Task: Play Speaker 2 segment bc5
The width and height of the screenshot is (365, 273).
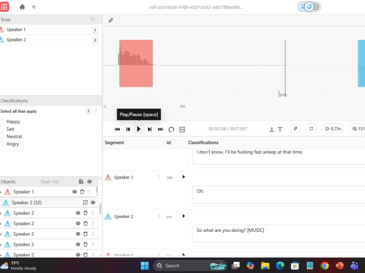Action: point(184,216)
